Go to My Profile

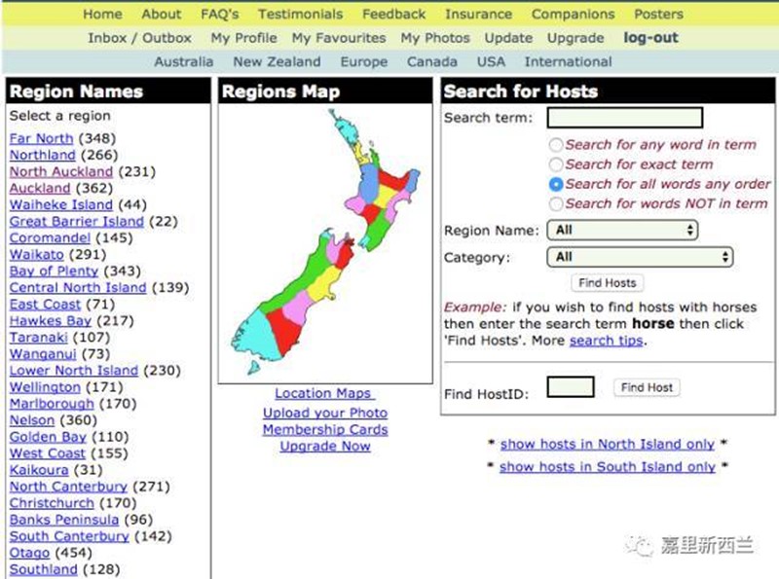pyautogui.click(x=244, y=38)
